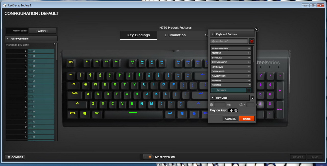This screenshot has height=166, width=327.
Task: Click the Quick Record input field
Action: 229,41
